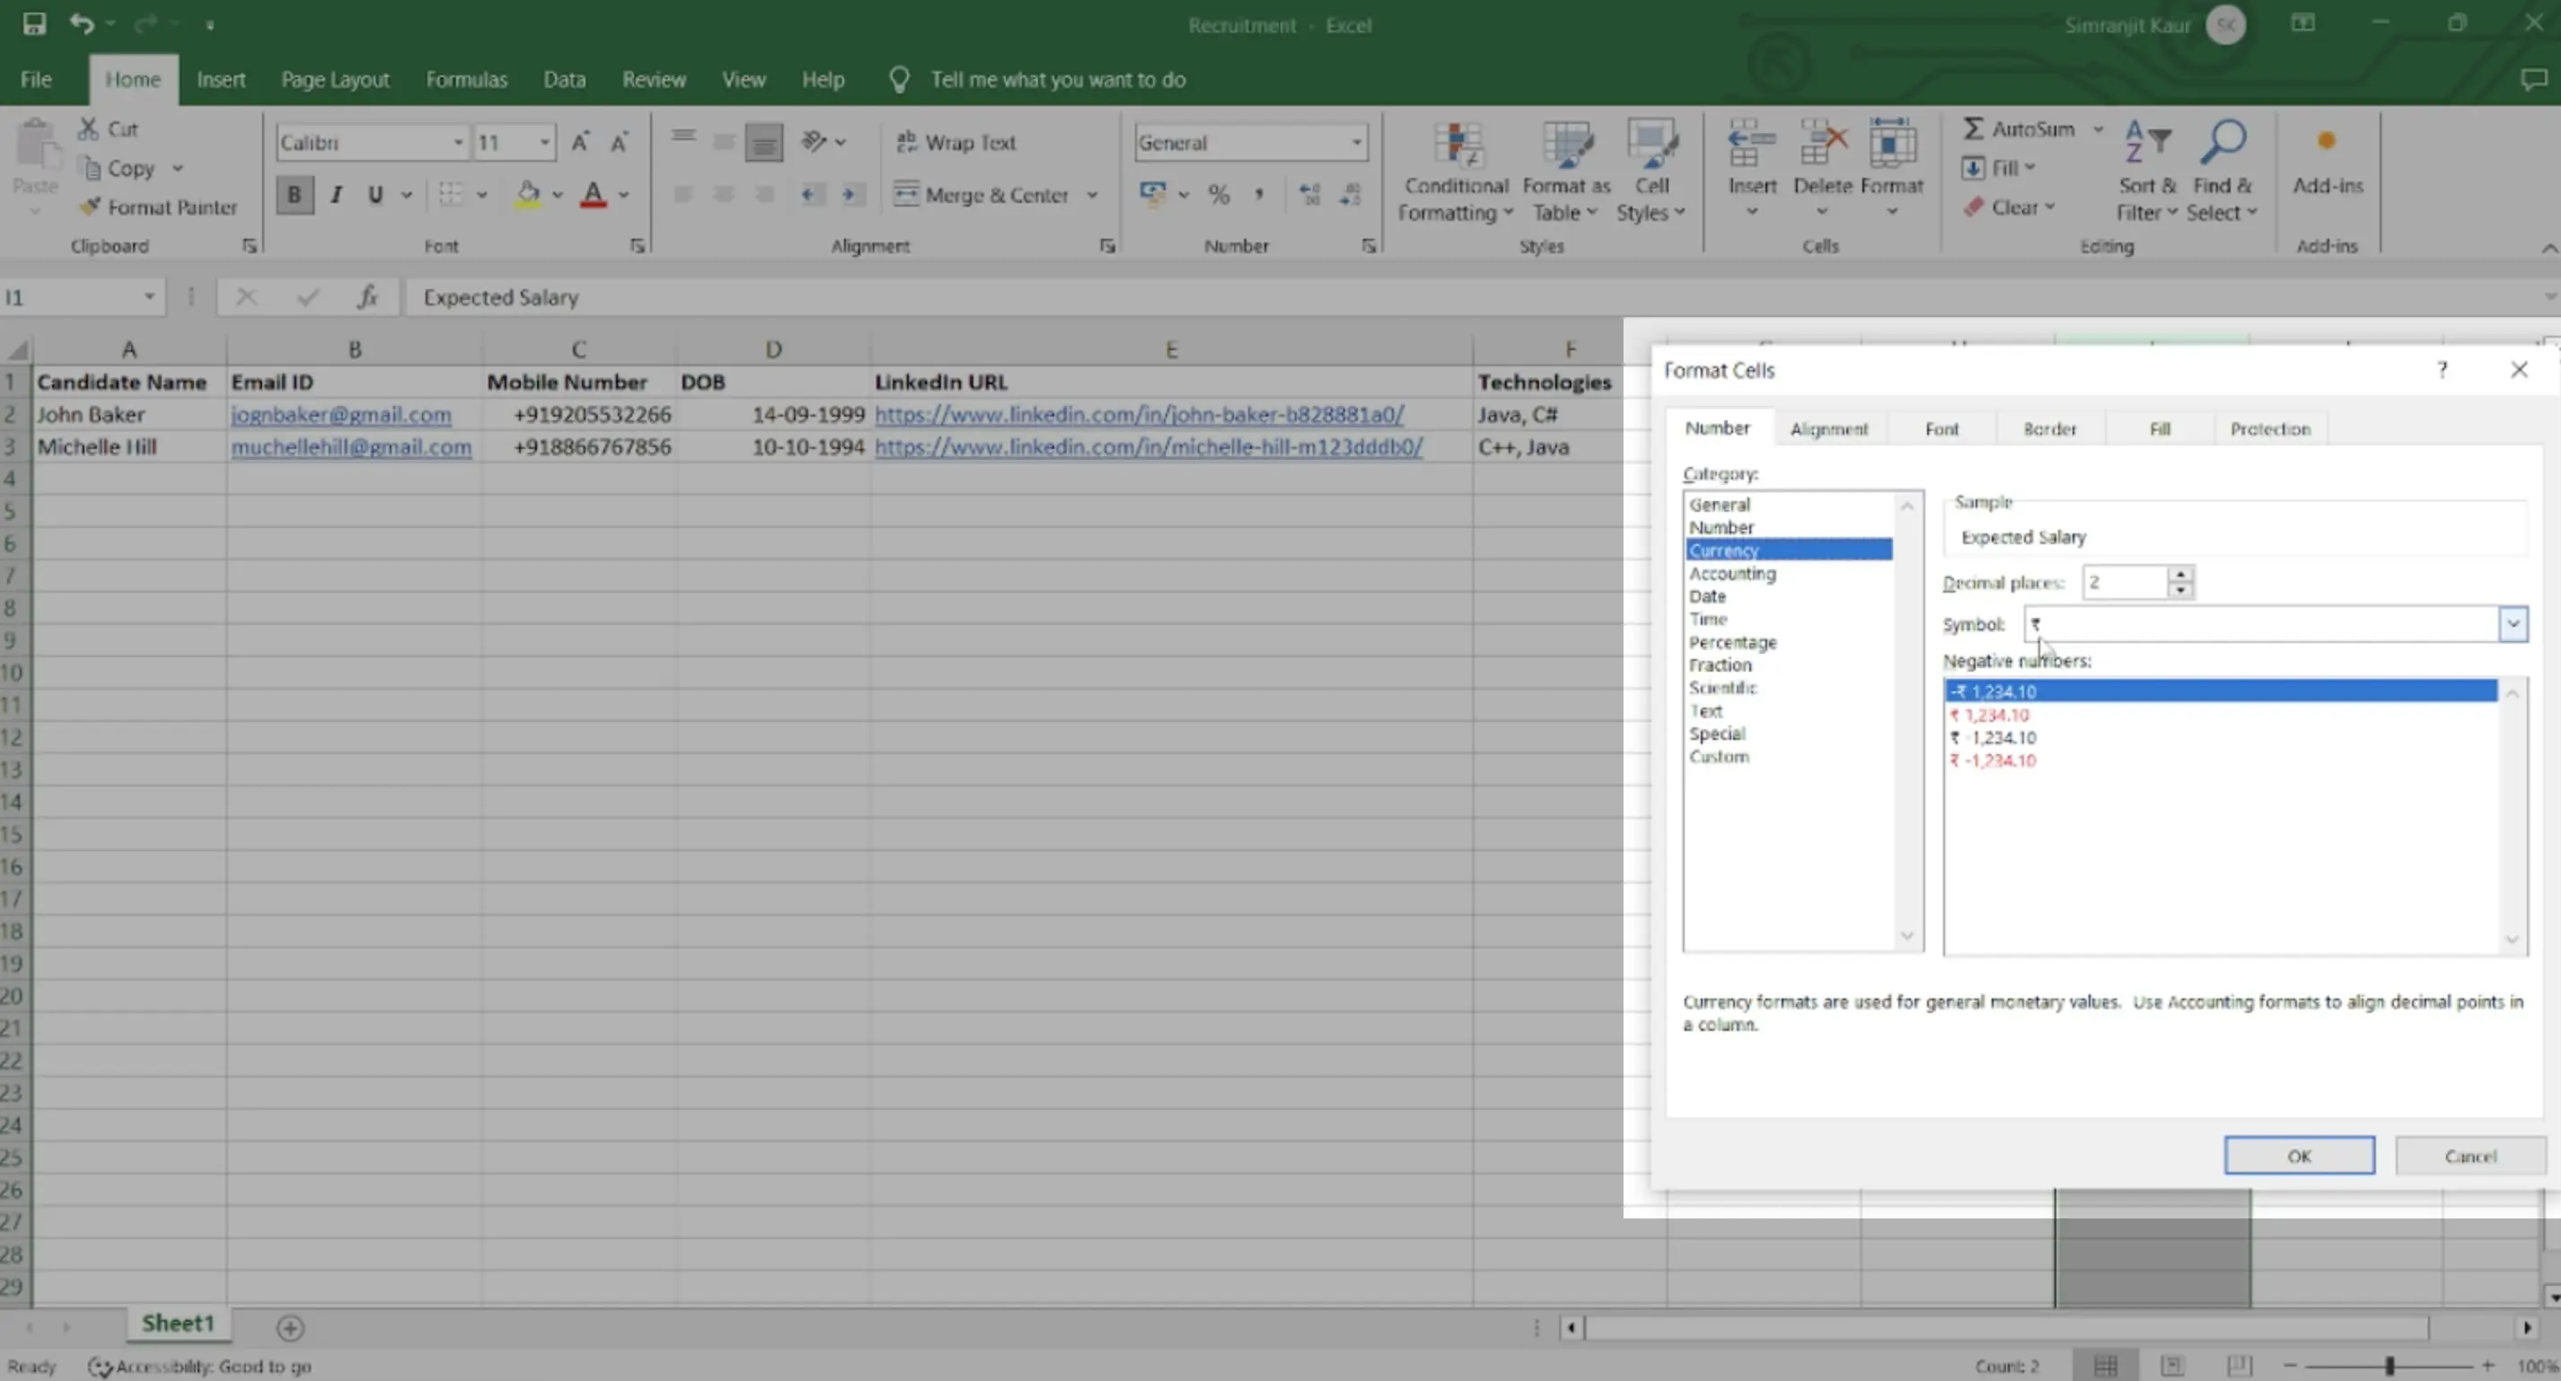Select Accounting in Category list
Viewport: 2561px width, 1381px height.
click(1732, 574)
